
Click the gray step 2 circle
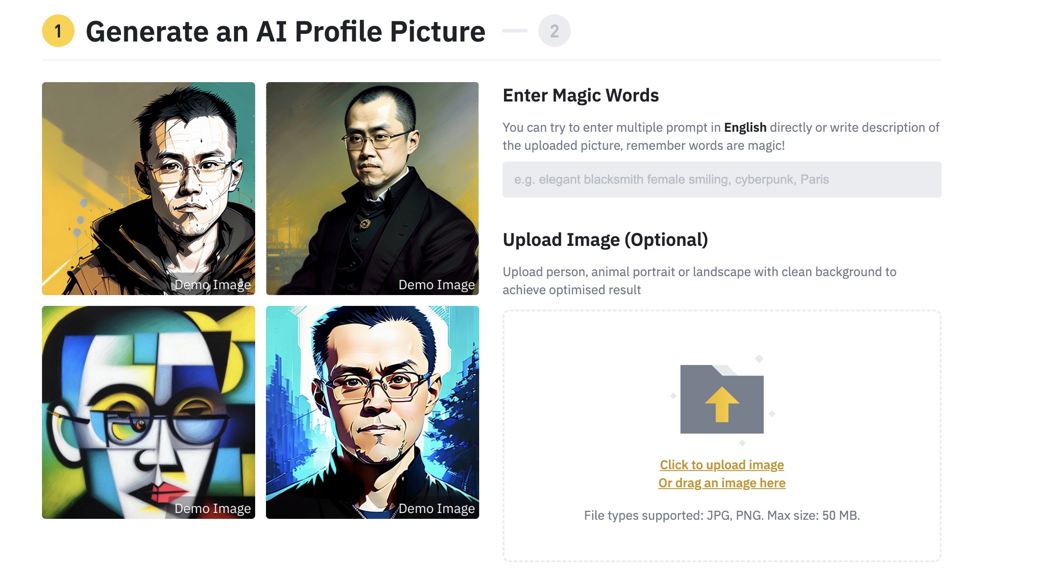554,31
